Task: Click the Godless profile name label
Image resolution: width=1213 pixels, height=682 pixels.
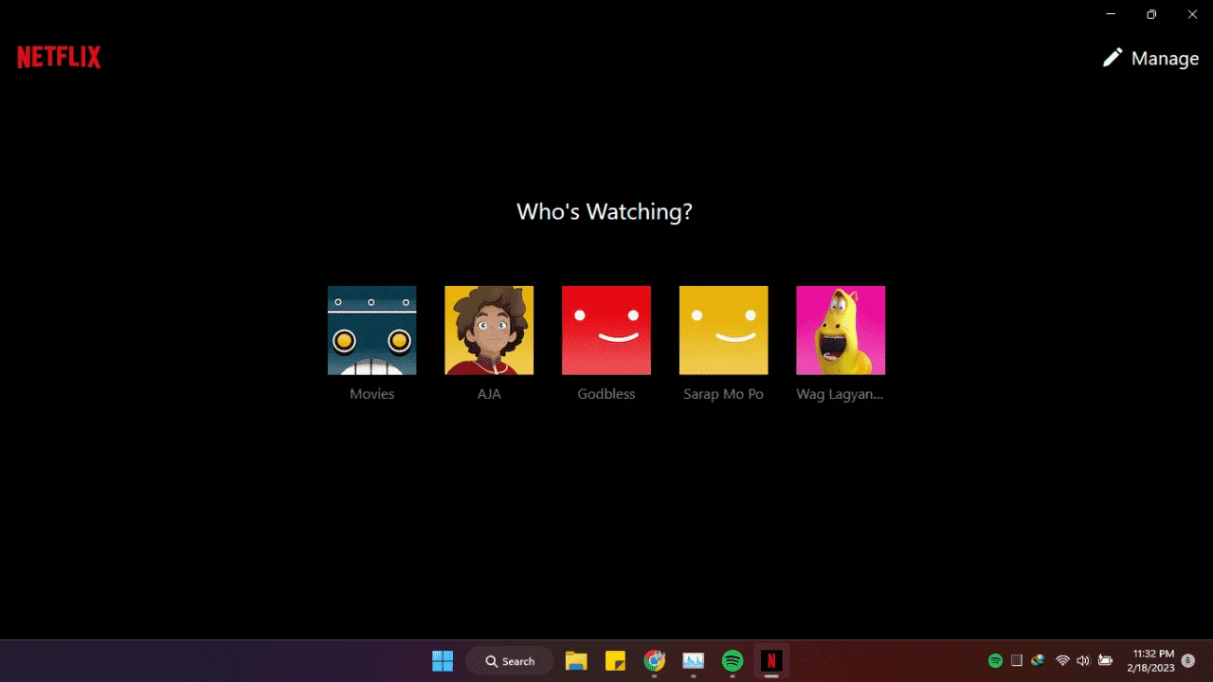Action: point(606,394)
